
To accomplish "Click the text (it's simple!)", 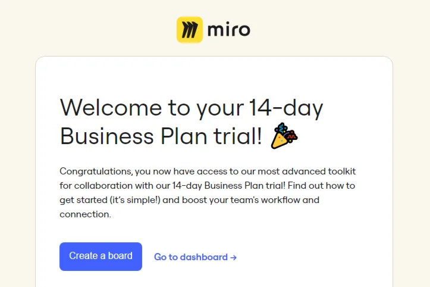I will pos(133,200).
